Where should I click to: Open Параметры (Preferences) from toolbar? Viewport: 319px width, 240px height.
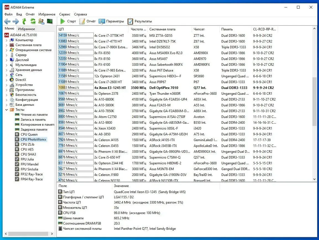tap(111, 21)
